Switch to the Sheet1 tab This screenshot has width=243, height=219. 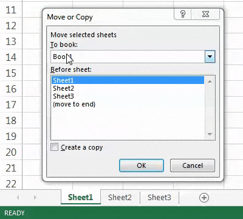(81, 197)
